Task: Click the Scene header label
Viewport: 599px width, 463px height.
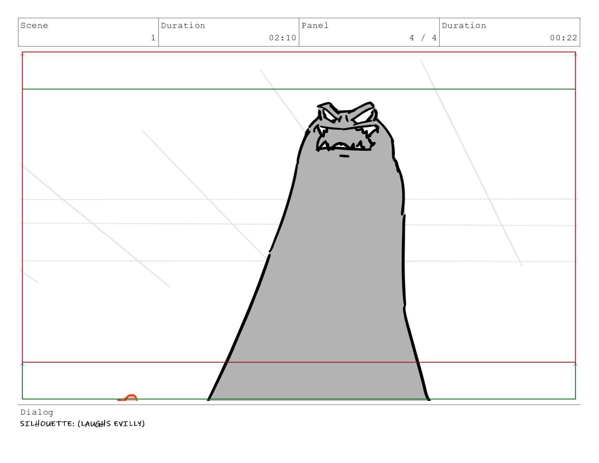Action: point(34,25)
